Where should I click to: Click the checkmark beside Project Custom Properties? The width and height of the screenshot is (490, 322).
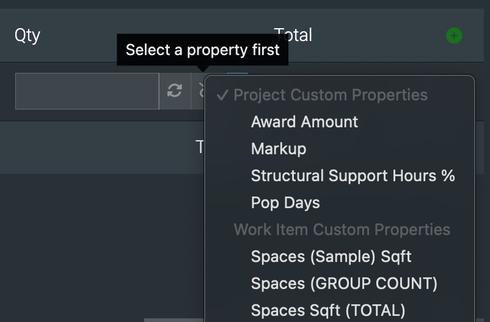222,95
